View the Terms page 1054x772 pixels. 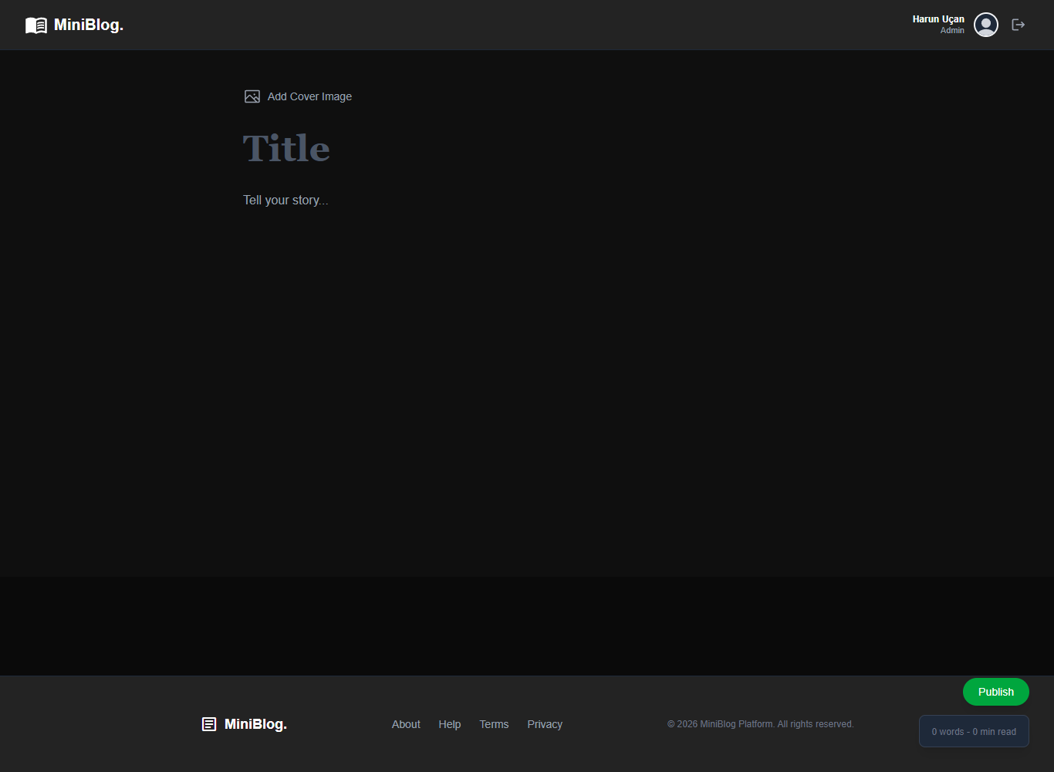click(494, 724)
